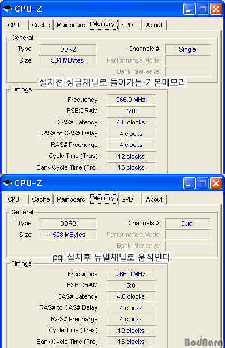Switch to the Cache tab in the bottom window
The height and width of the screenshot is (348, 225).
point(41,199)
